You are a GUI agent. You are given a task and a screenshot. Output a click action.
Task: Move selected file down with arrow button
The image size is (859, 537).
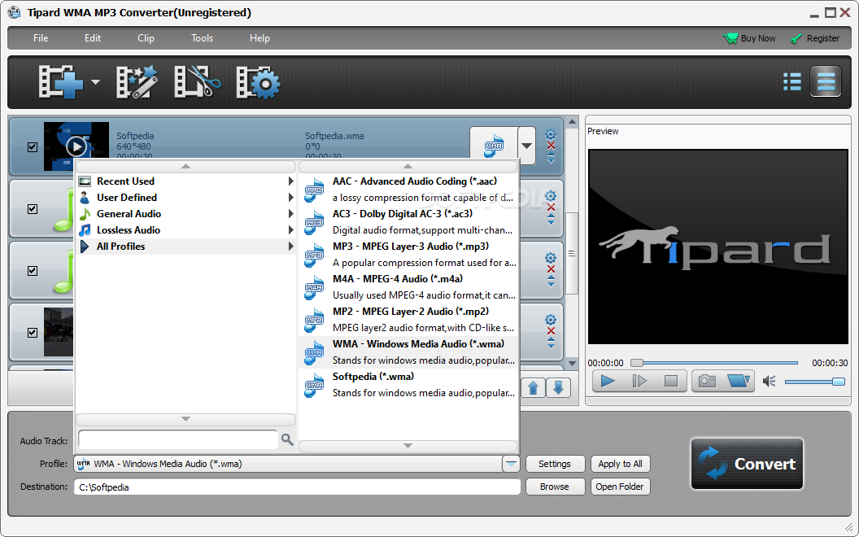point(558,388)
